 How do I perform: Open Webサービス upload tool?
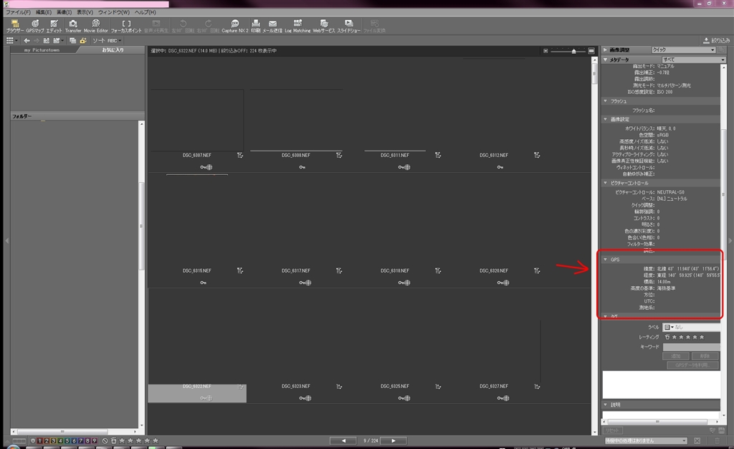(324, 26)
